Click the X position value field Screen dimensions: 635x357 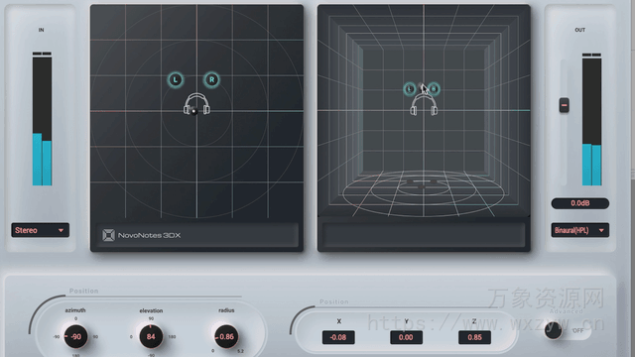(x=338, y=337)
